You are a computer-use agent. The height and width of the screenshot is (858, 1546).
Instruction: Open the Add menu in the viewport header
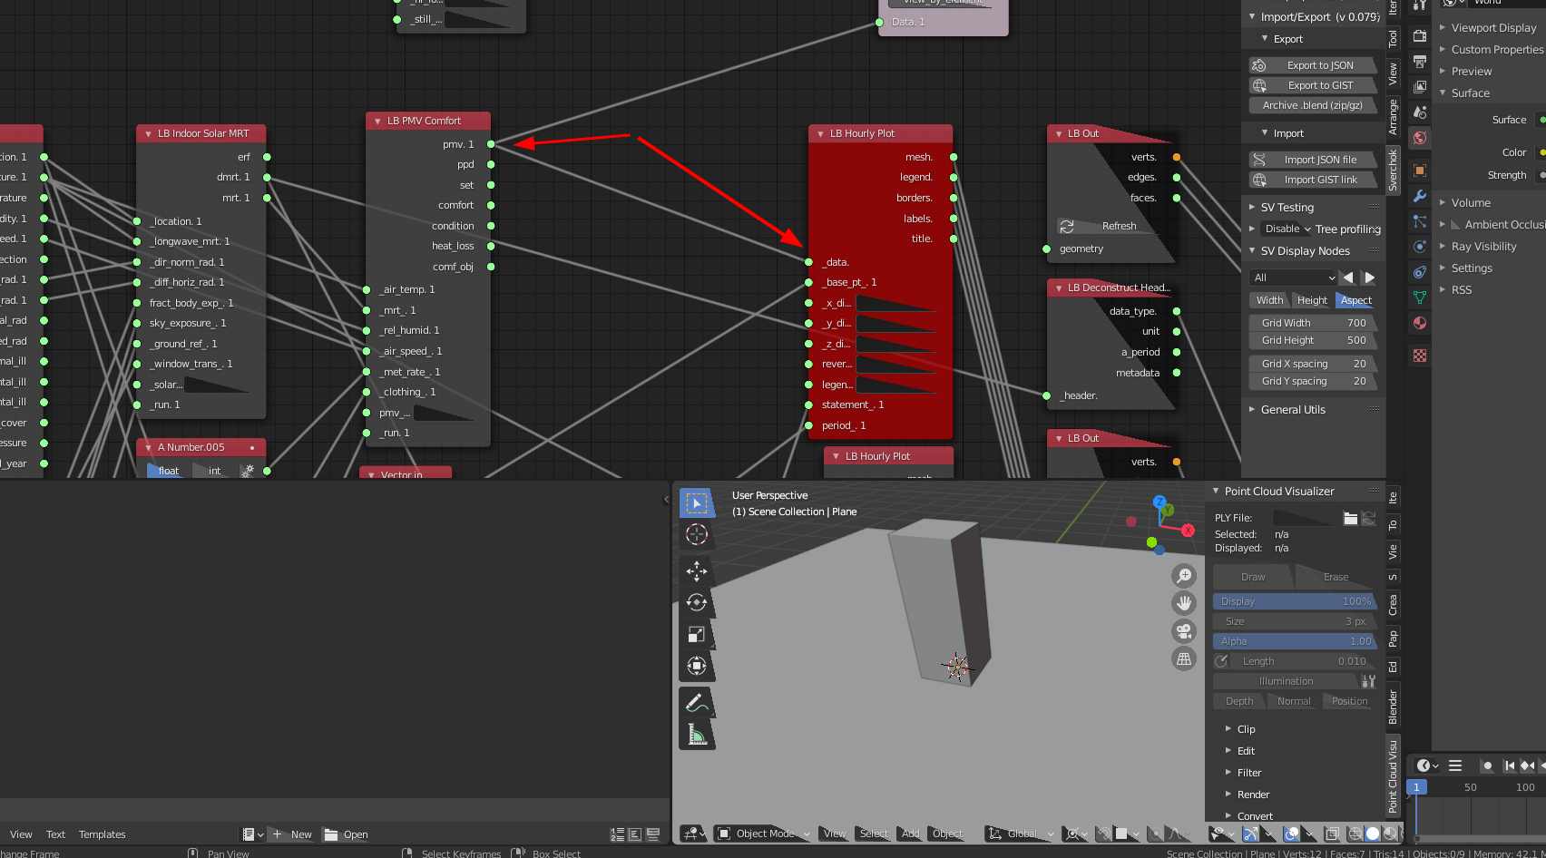[x=910, y=833]
